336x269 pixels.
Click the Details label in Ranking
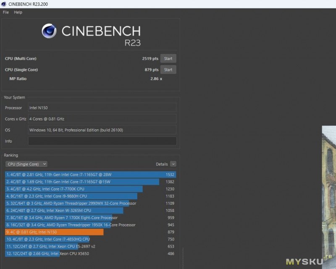(x=162, y=164)
